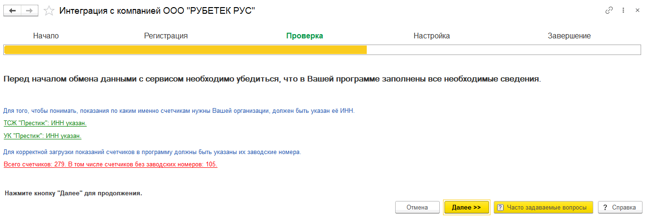The height and width of the screenshot is (219, 652).
Task: Open the red Всего счетчиков: 279 link
Action: 110,164
